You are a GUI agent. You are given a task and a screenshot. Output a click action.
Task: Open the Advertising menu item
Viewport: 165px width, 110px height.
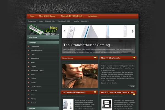93,16
